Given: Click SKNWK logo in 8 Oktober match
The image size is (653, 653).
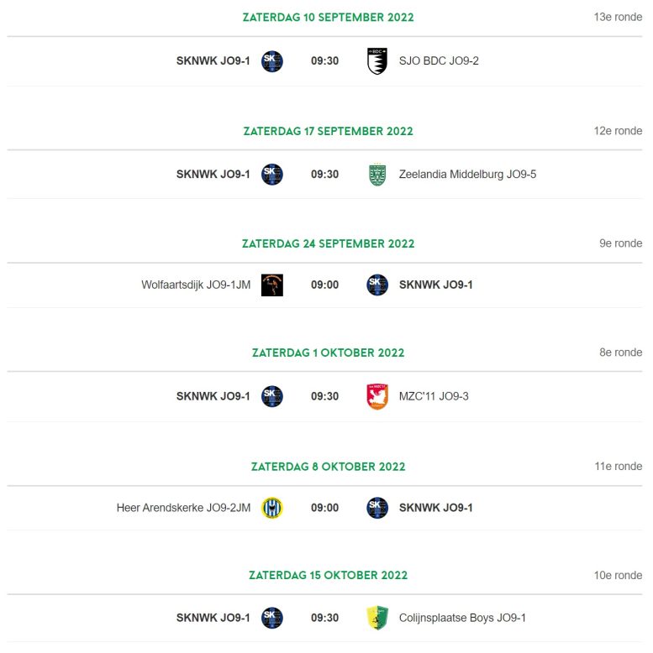Looking at the screenshot, I should point(377,508).
